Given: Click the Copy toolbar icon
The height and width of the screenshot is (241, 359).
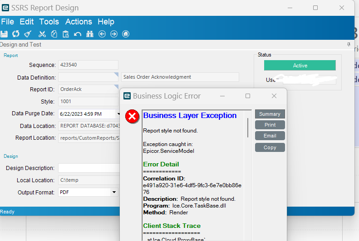Looking at the screenshot, I should tap(54, 34).
